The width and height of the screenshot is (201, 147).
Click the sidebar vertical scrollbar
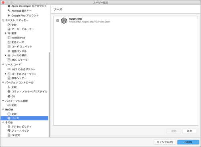pyautogui.click(x=49, y=94)
